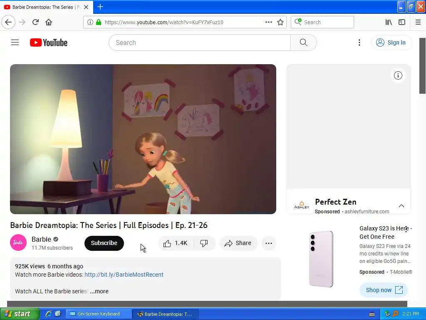
Task: Toggle Firefox sidebar view
Action: [402, 22]
